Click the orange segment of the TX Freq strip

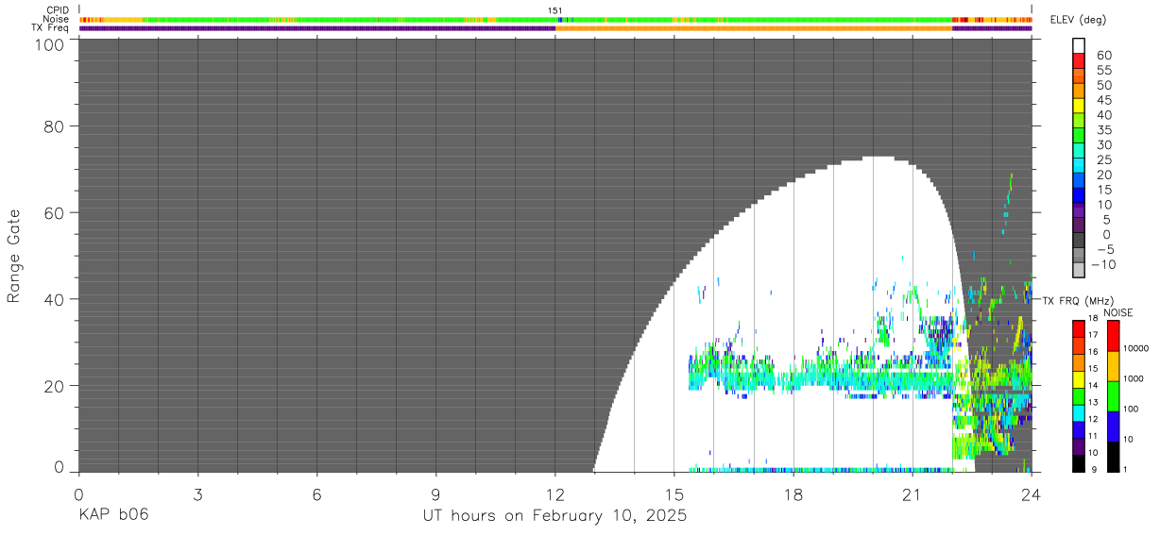click(754, 28)
